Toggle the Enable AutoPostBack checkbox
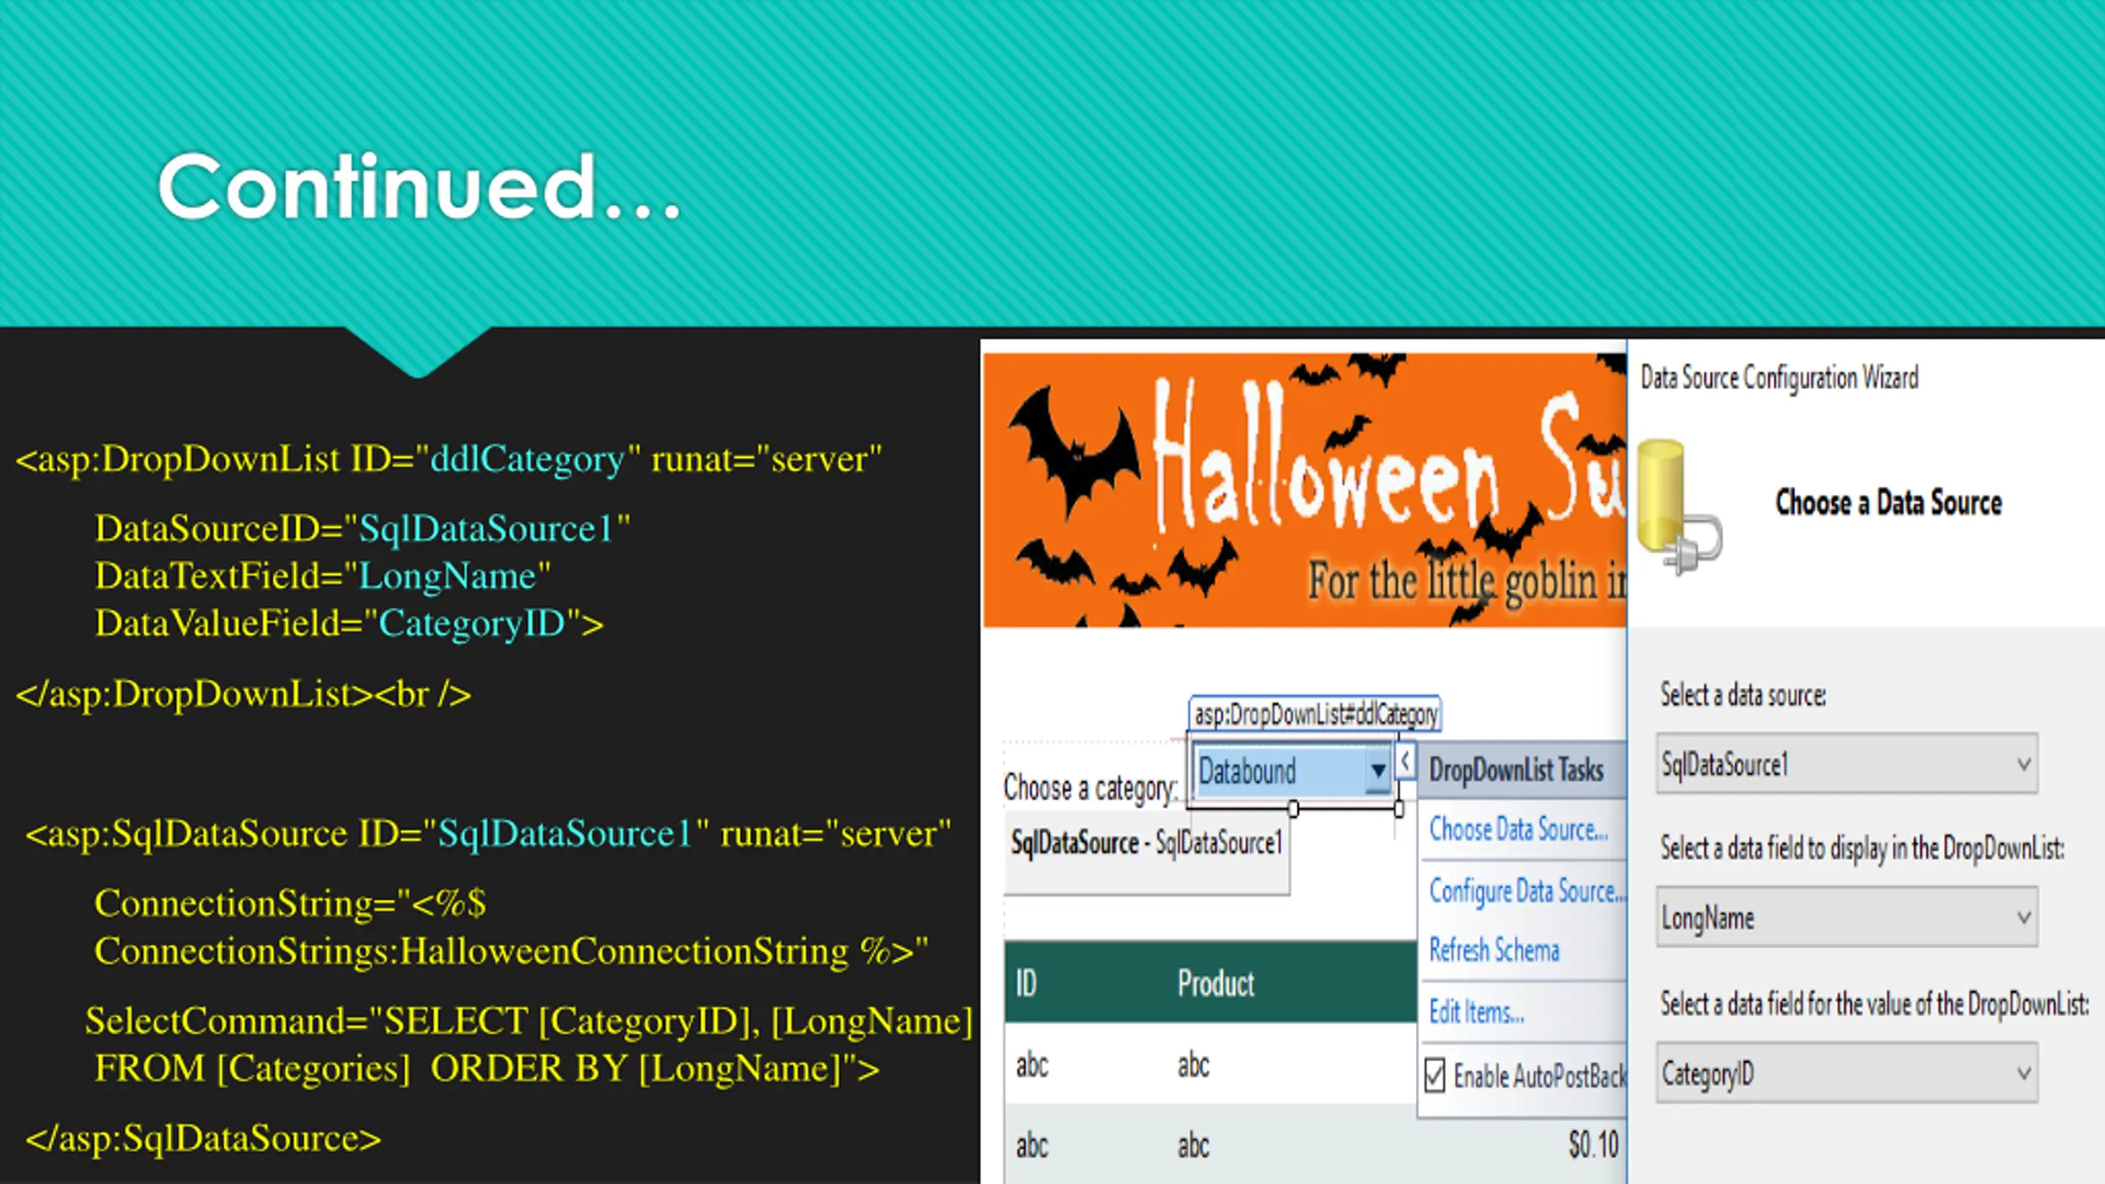 (1435, 1075)
